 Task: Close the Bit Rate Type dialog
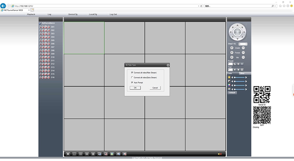tap(168, 65)
